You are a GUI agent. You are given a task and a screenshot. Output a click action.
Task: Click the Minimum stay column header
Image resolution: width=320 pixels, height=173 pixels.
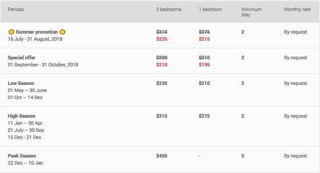click(252, 12)
